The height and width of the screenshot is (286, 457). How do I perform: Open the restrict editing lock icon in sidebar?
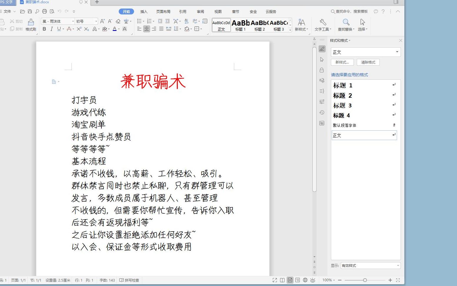pyautogui.click(x=322, y=70)
